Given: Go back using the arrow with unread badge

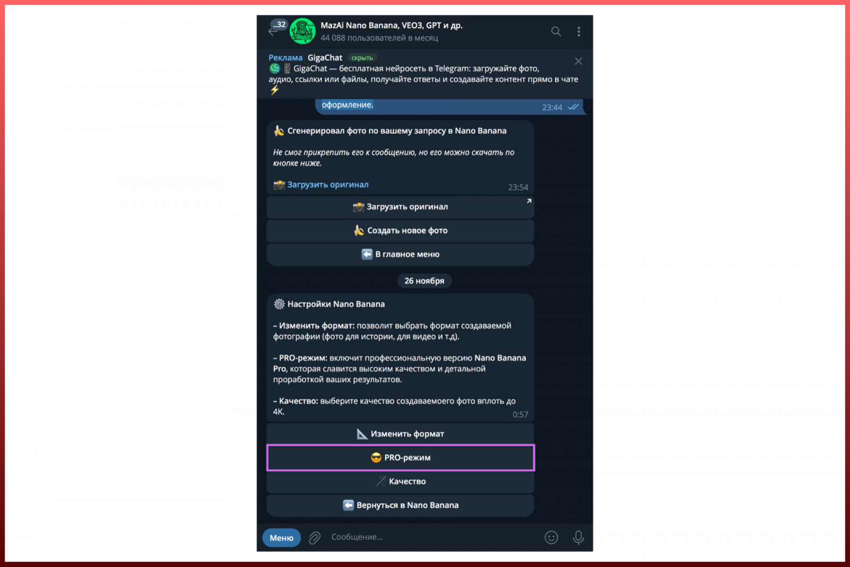Looking at the screenshot, I should 277,29.
